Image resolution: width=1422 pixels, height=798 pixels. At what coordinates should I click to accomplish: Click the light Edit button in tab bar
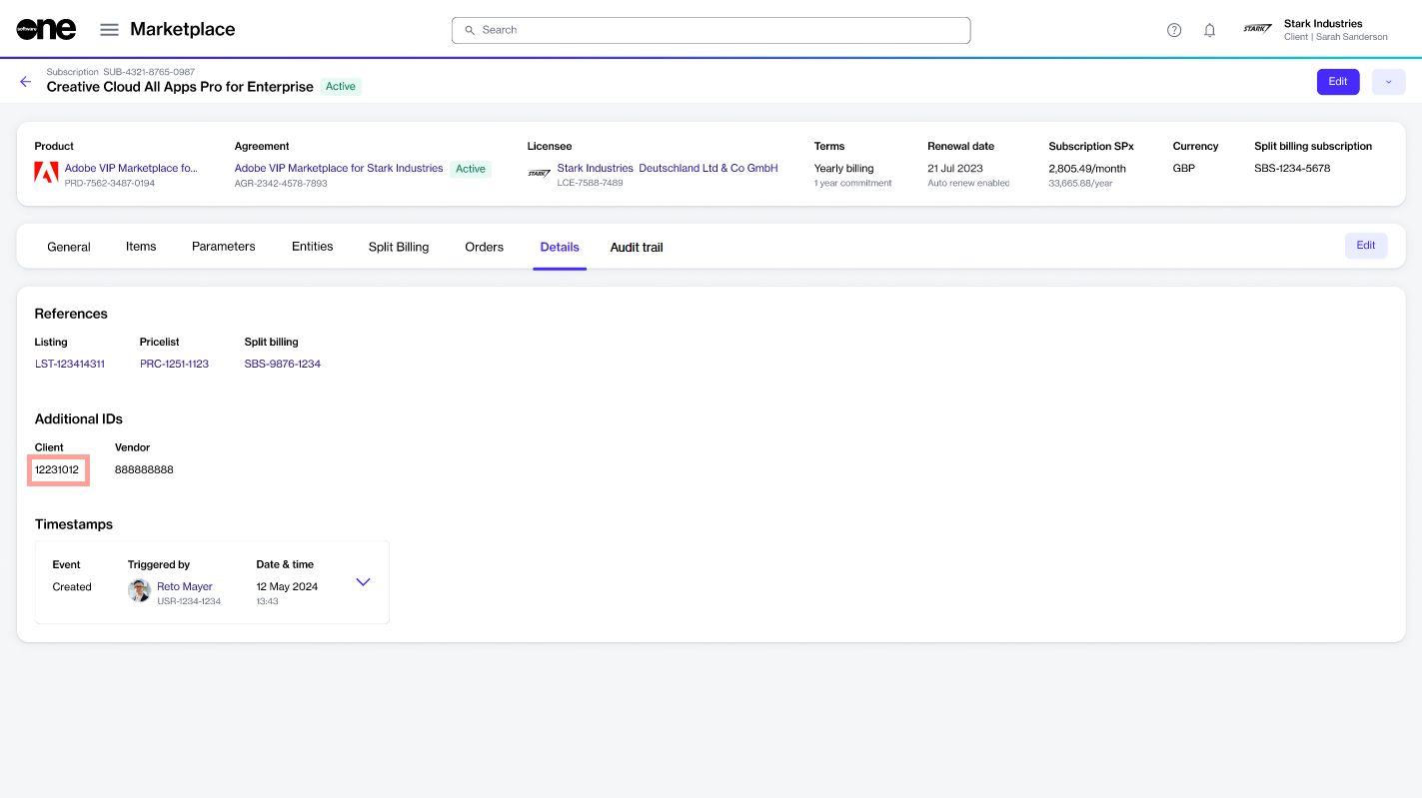pos(1365,246)
